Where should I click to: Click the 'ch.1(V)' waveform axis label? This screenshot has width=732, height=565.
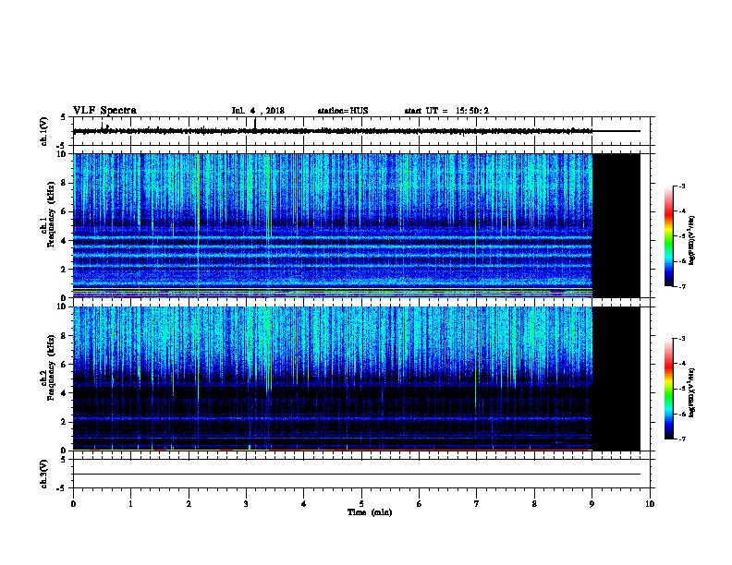point(43,131)
